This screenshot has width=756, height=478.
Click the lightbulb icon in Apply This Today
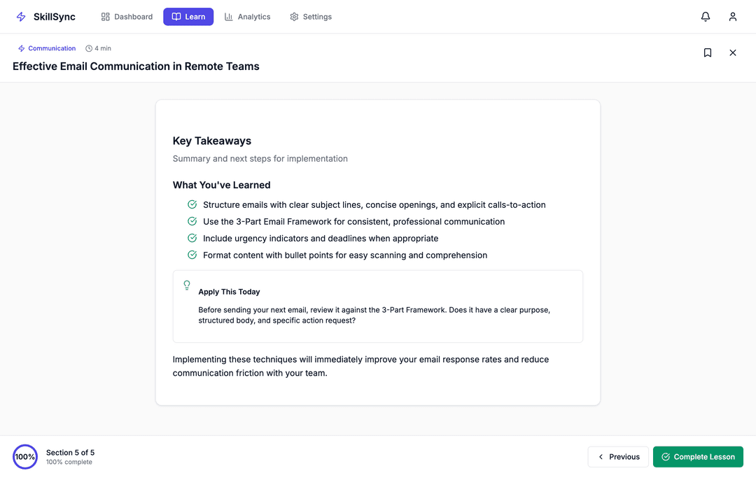(187, 285)
